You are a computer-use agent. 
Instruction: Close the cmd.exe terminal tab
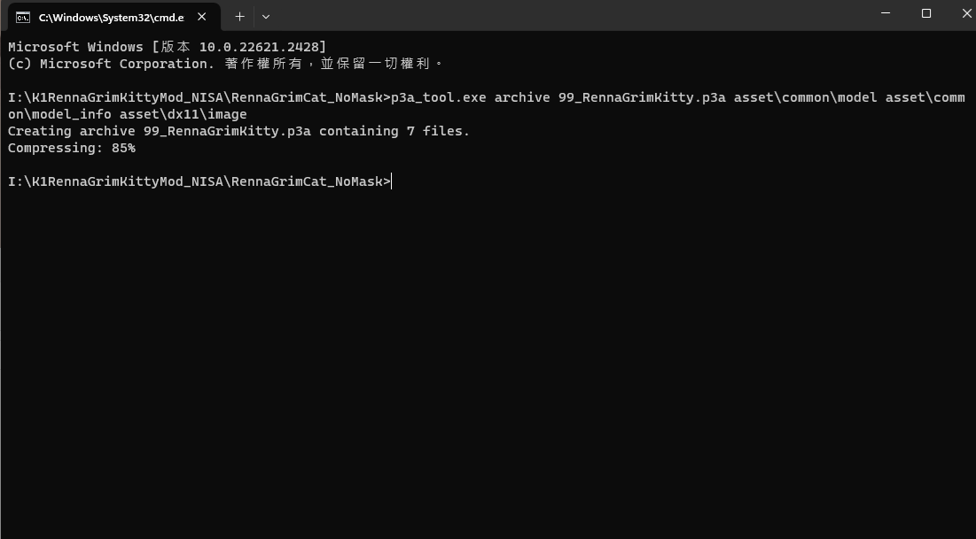(202, 17)
